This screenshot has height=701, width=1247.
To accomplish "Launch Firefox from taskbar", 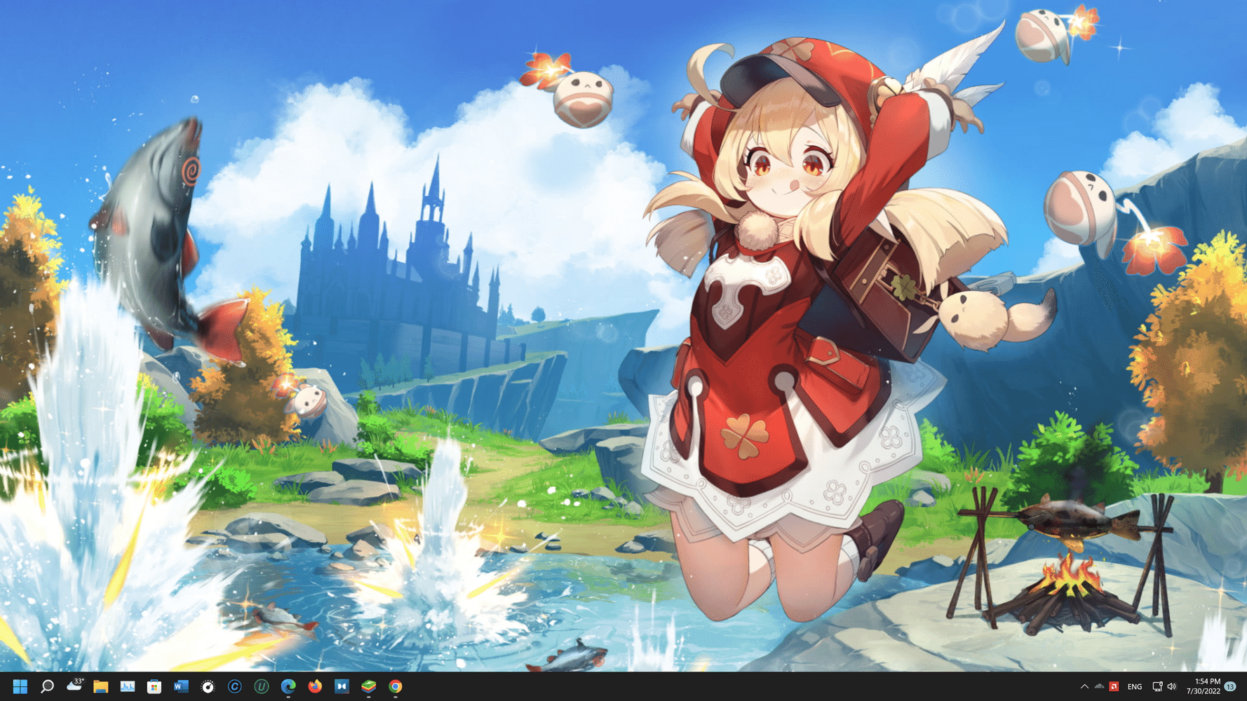I will pyautogui.click(x=315, y=686).
